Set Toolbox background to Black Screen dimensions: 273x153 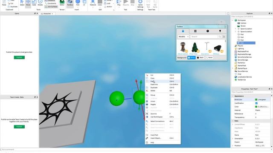[x=200, y=58]
